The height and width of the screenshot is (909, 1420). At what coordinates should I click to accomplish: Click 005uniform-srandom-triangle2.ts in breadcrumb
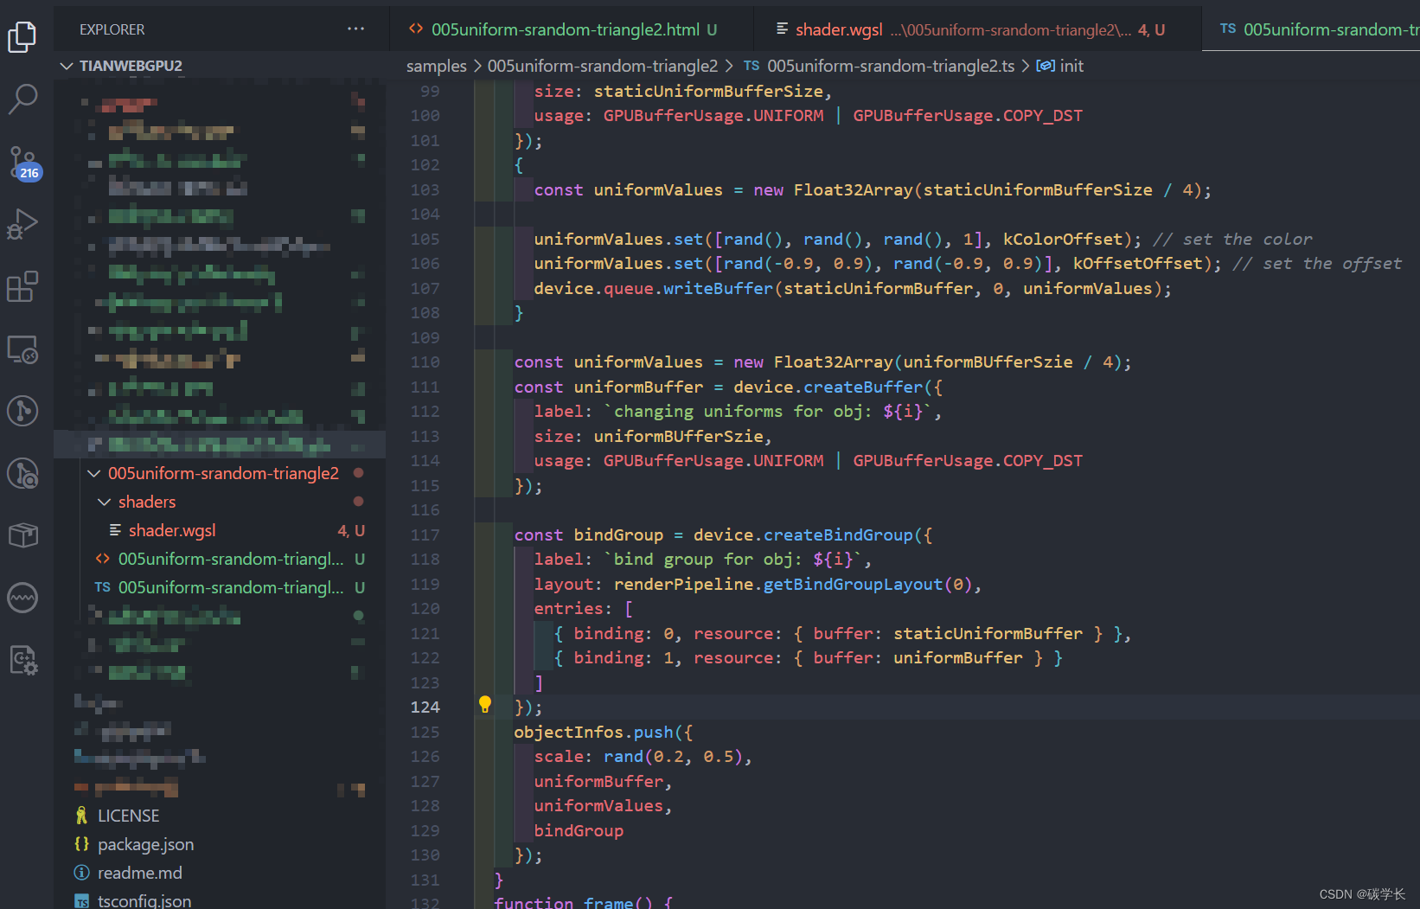(891, 66)
